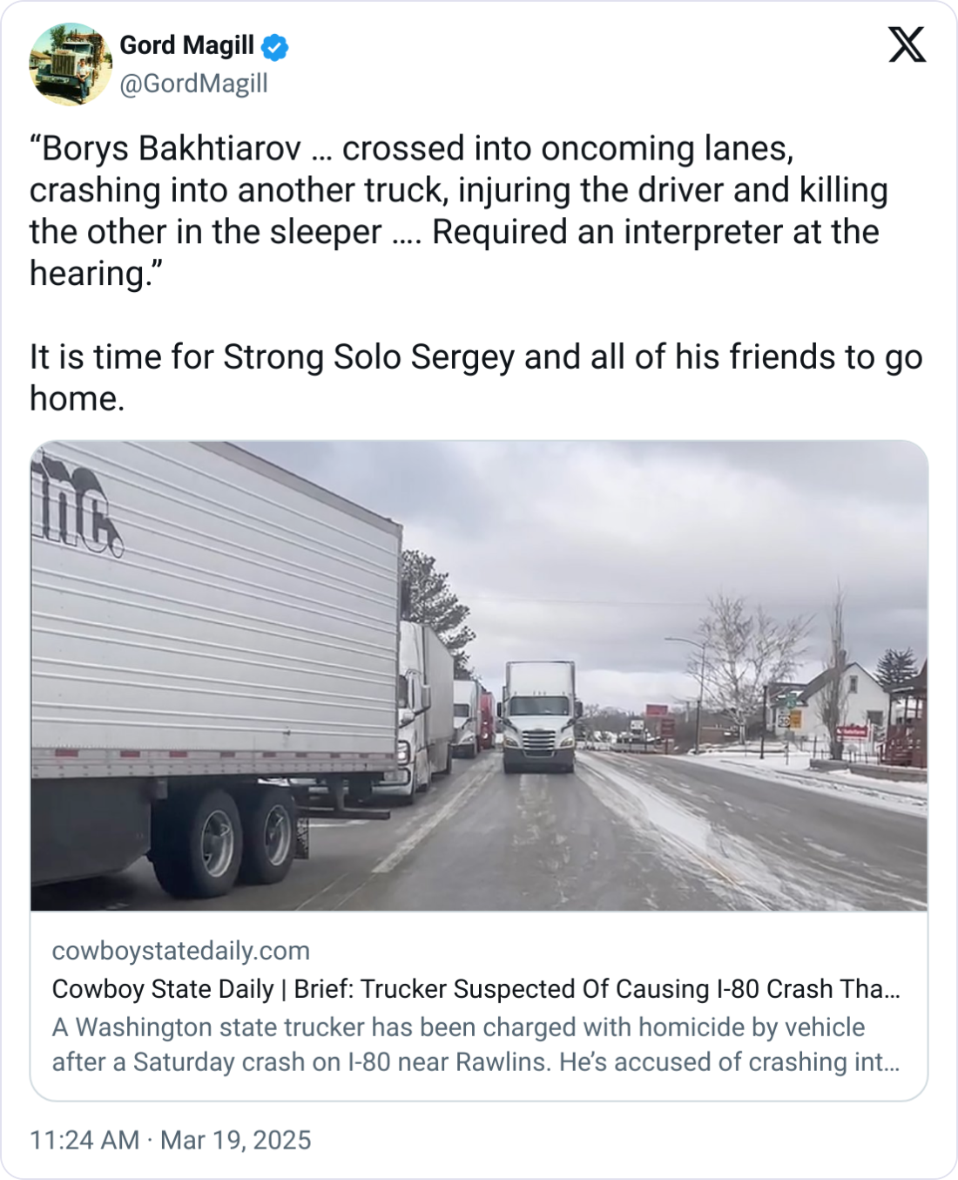The height and width of the screenshot is (1180, 958).
Task: Click the oncoming white semi truck in photo
Action: pyautogui.click(x=540, y=717)
